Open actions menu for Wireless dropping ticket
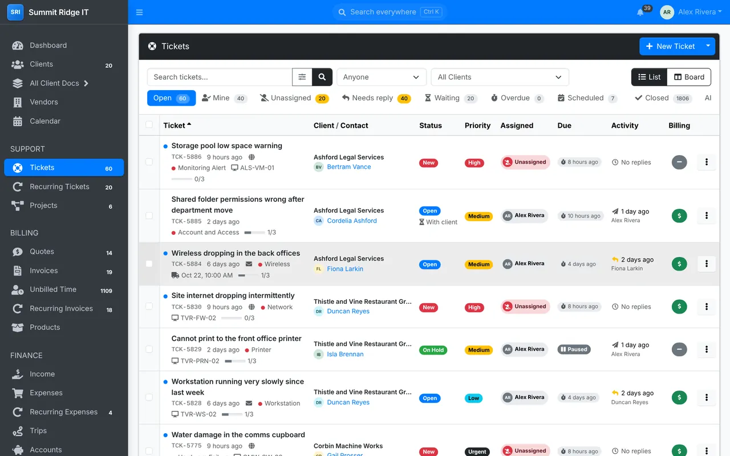The height and width of the screenshot is (456, 730). [707, 264]
